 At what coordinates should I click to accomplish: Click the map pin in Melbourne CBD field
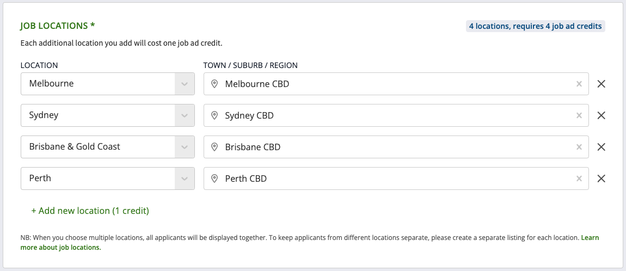(214, 84)
